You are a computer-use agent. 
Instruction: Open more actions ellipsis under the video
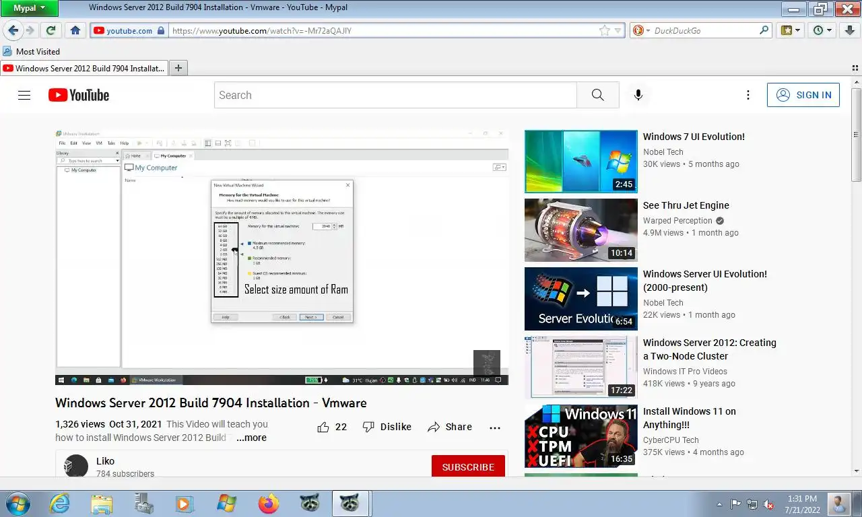[x=495, y=427]
